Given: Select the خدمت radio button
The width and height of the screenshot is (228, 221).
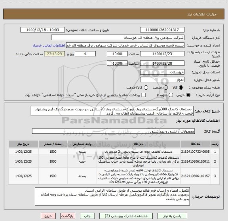Looking at the screenshot, I should tap(166, 87).
